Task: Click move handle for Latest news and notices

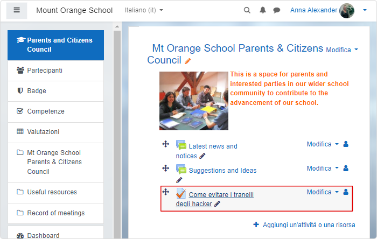Action: [x=165, y=144]
